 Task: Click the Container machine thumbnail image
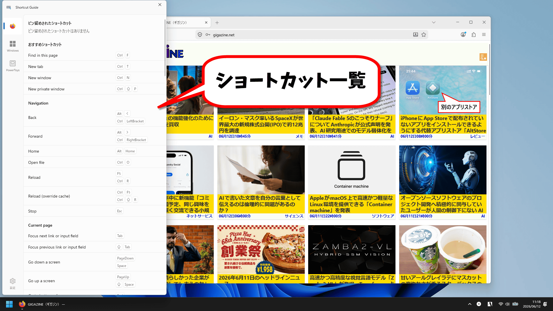pyautogui.click(x=351, y=170)
